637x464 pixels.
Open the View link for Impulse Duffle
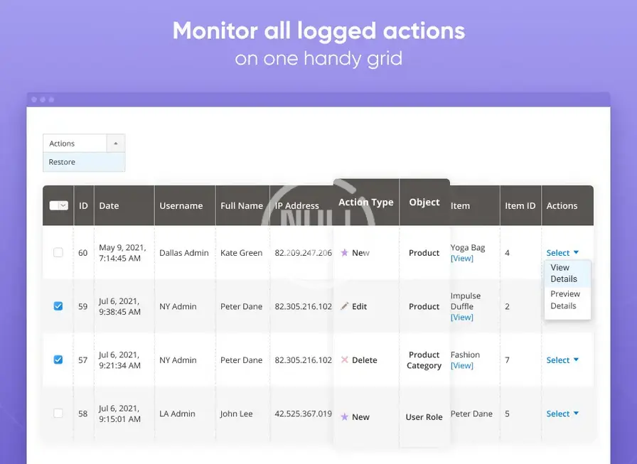pos(461,318)
